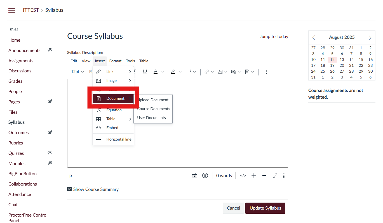Select Upload Document from submenu

pyautogui.click(x=153, y=100)
